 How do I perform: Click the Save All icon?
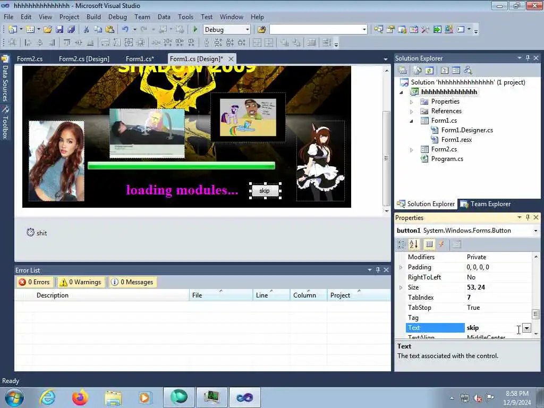71,30
